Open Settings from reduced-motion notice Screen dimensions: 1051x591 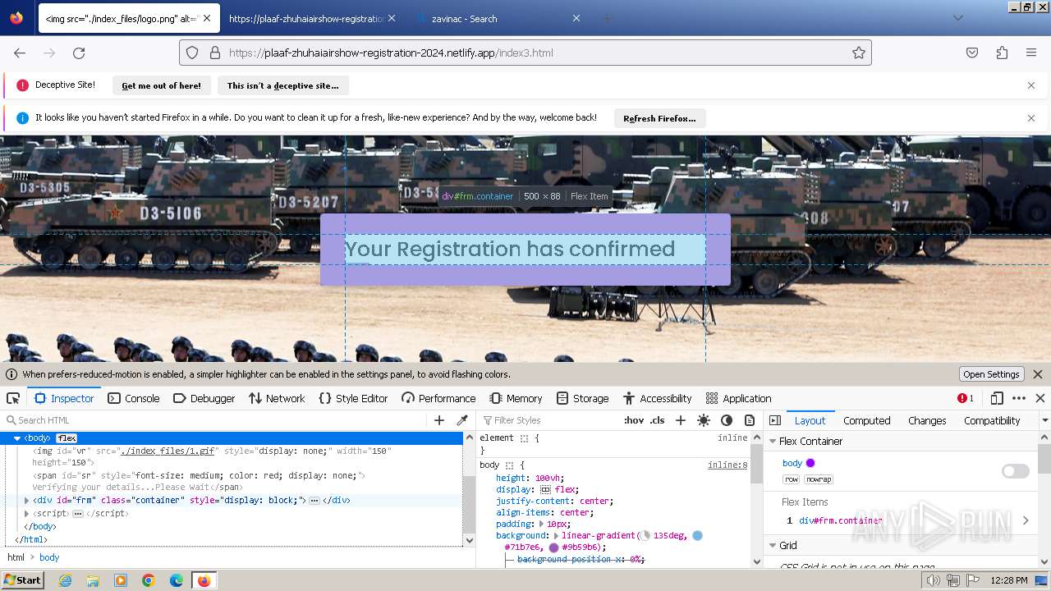(991, 374)
